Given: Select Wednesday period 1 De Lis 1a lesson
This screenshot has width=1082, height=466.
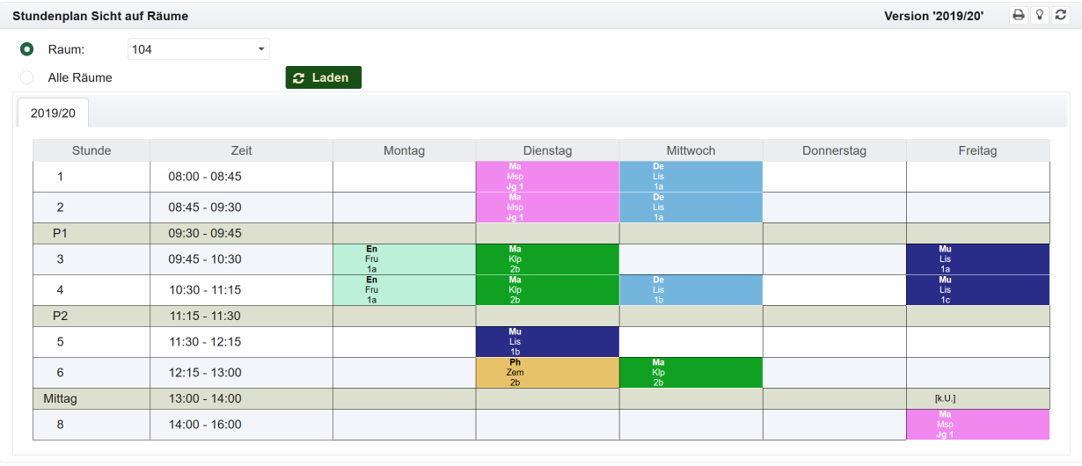Looking at the screenshot, I should point(691,177).
